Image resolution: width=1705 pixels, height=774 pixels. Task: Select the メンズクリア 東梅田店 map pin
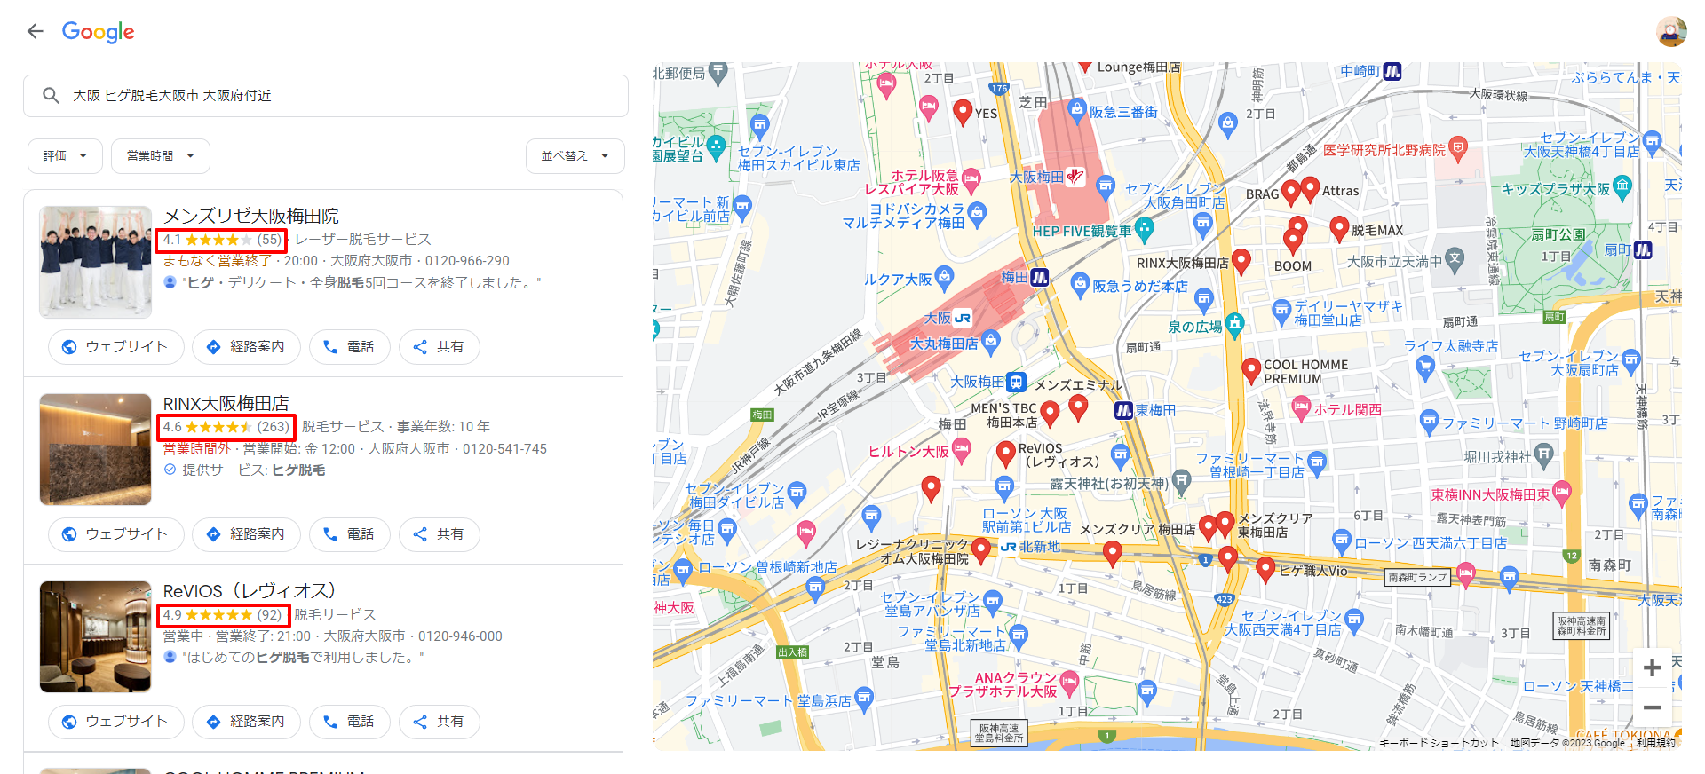click(1225, 523)
